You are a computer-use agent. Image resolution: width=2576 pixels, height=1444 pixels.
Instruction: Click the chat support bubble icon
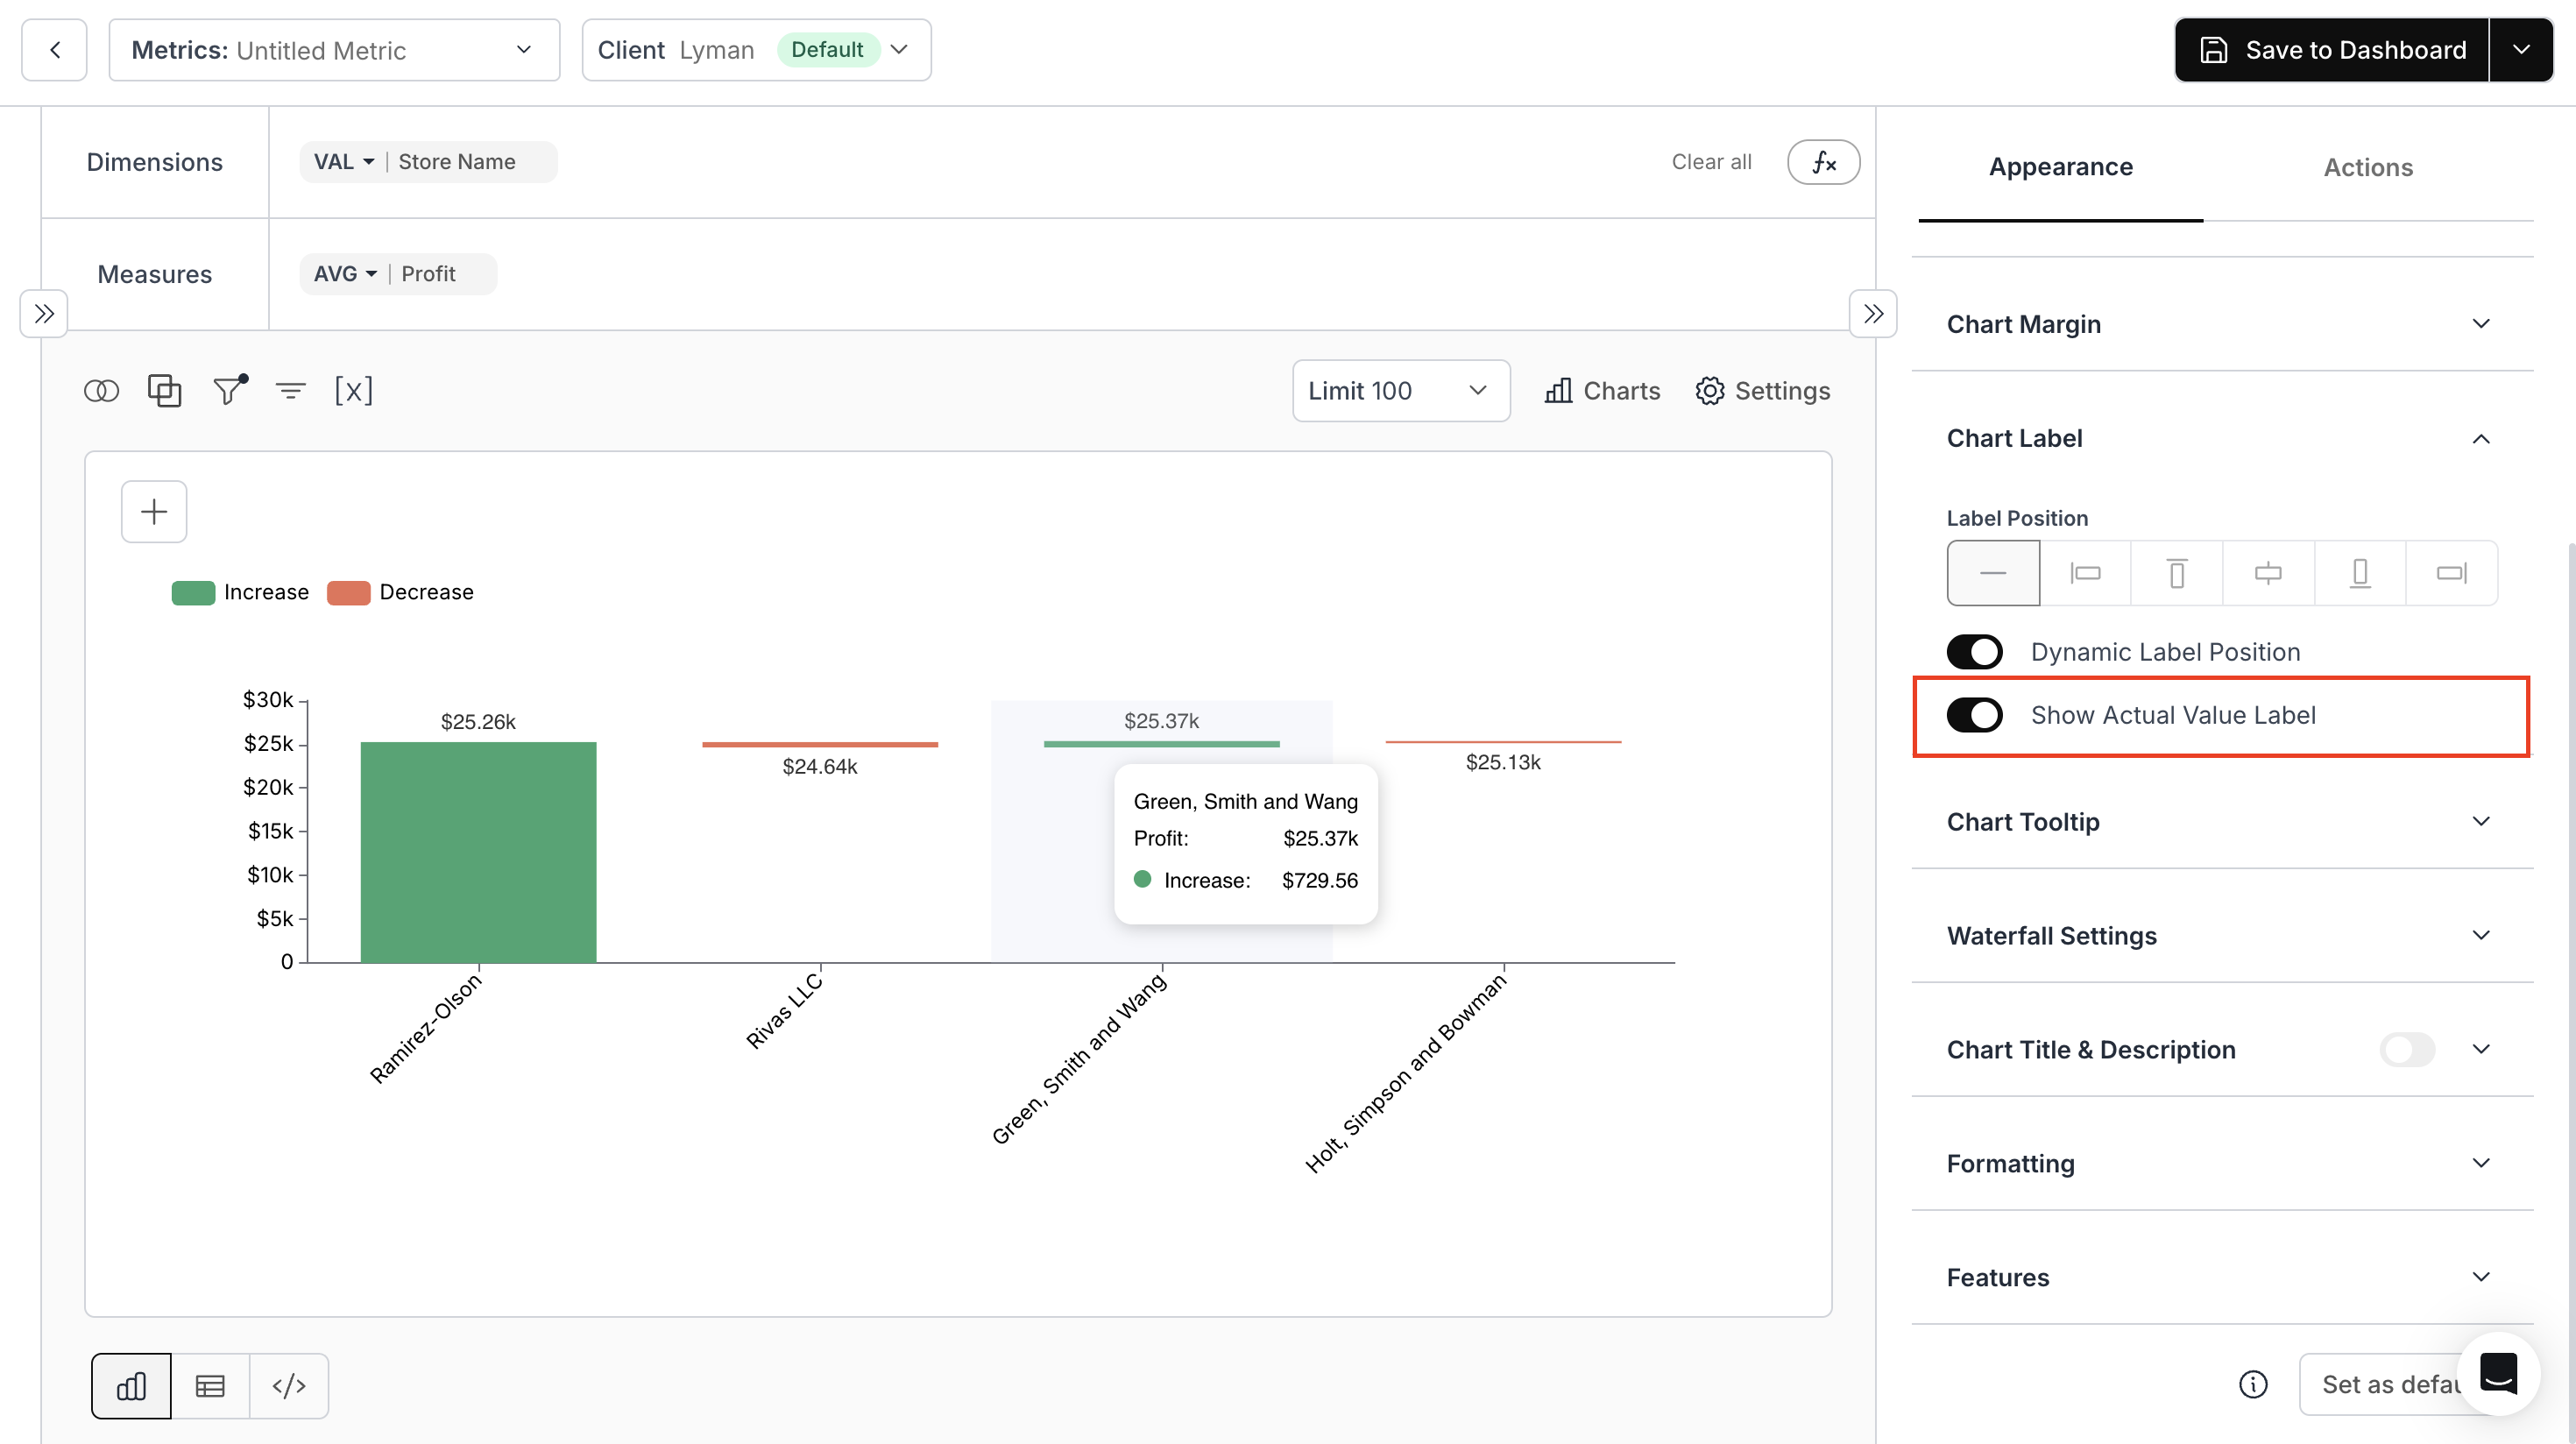(2497, 1372)
